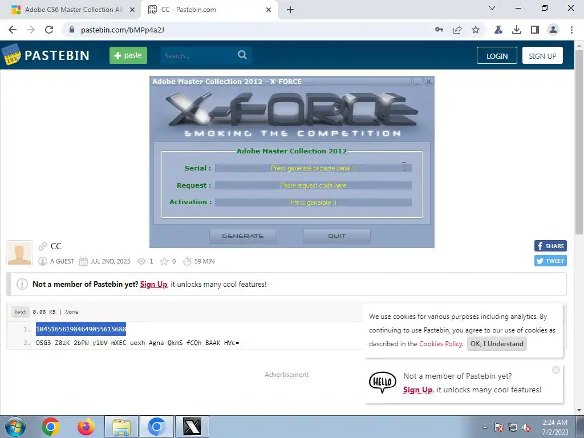
Task: Share this page via address bar icon
Action: pos(457,30)
